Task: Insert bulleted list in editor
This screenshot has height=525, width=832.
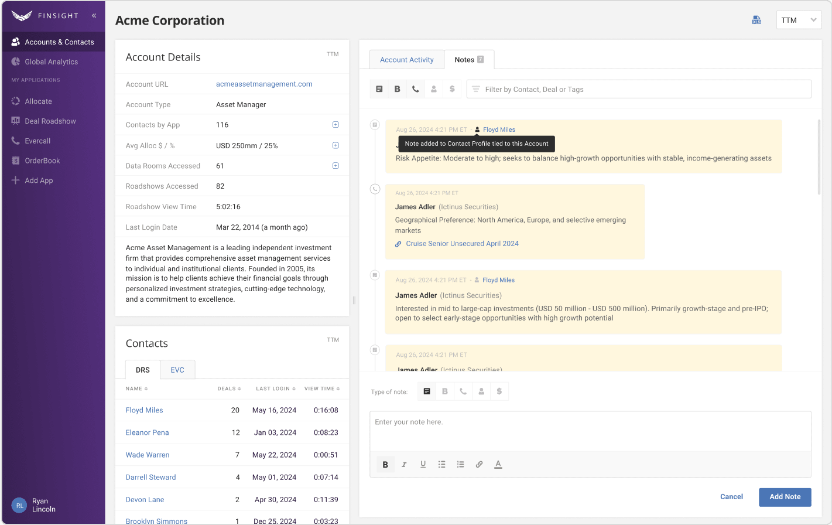Action: (441, 465)
